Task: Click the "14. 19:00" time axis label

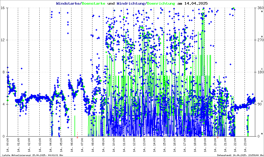Action: point(205,145)
